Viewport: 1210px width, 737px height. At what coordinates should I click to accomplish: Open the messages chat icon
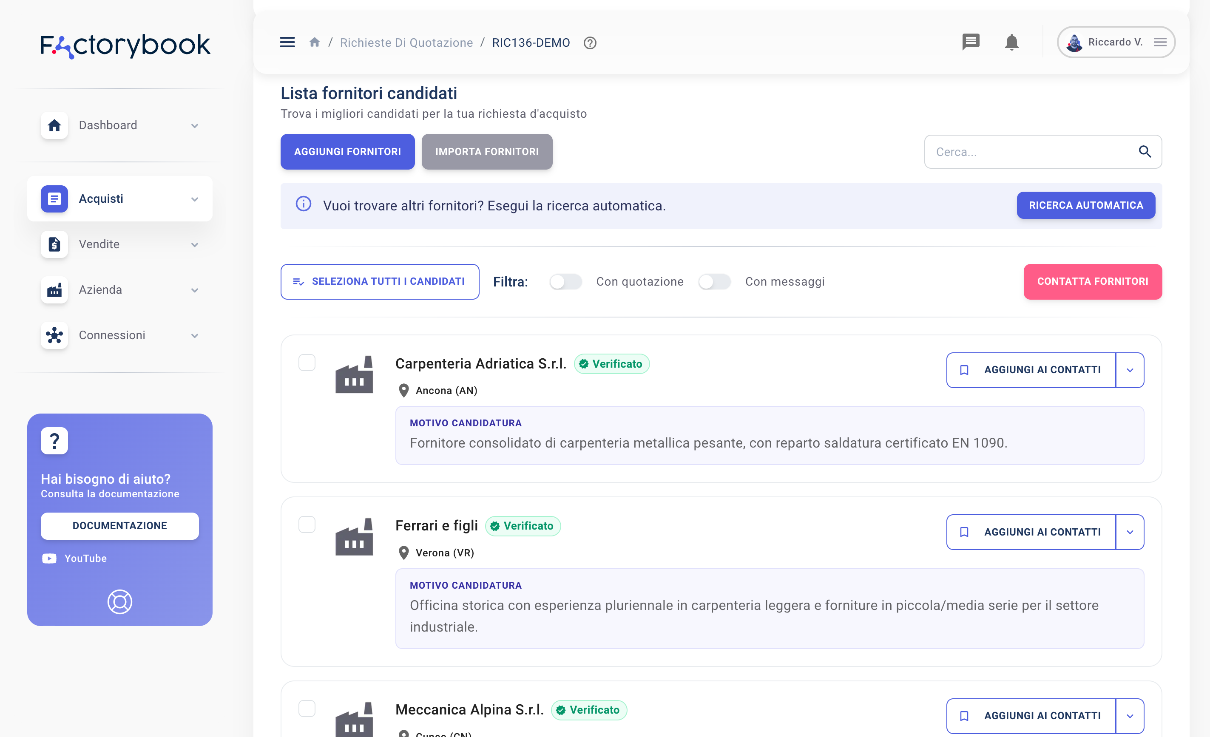coord(971,42)
